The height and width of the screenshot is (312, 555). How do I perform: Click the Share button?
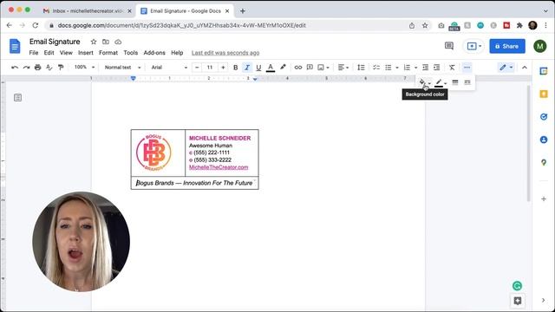(x=507, y=46)
